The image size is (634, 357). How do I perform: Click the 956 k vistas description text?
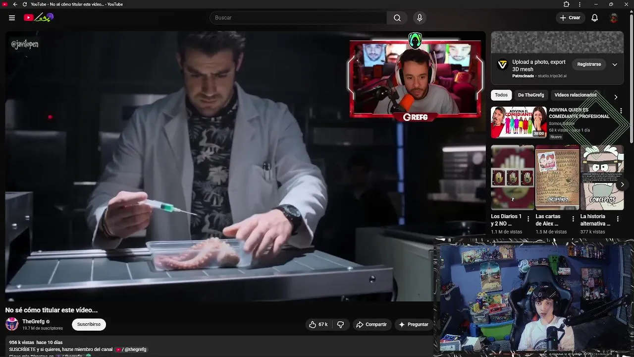(x=22, y=343)
